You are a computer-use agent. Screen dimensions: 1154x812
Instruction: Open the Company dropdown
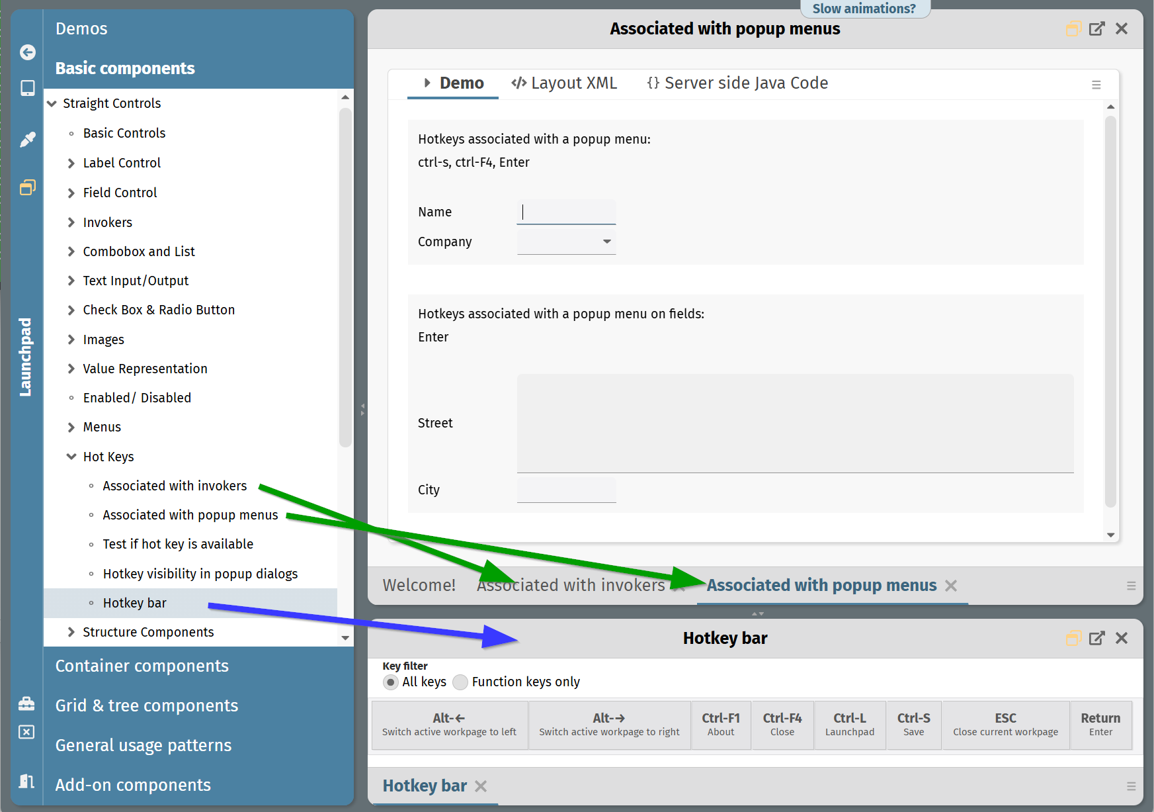pyautogui.click(x=606, y=242)
